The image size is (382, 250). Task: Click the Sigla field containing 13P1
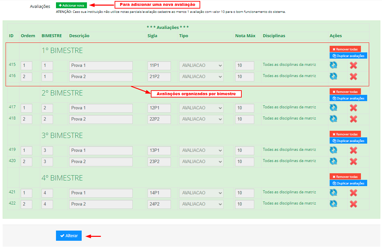click(x=159, y=151)
